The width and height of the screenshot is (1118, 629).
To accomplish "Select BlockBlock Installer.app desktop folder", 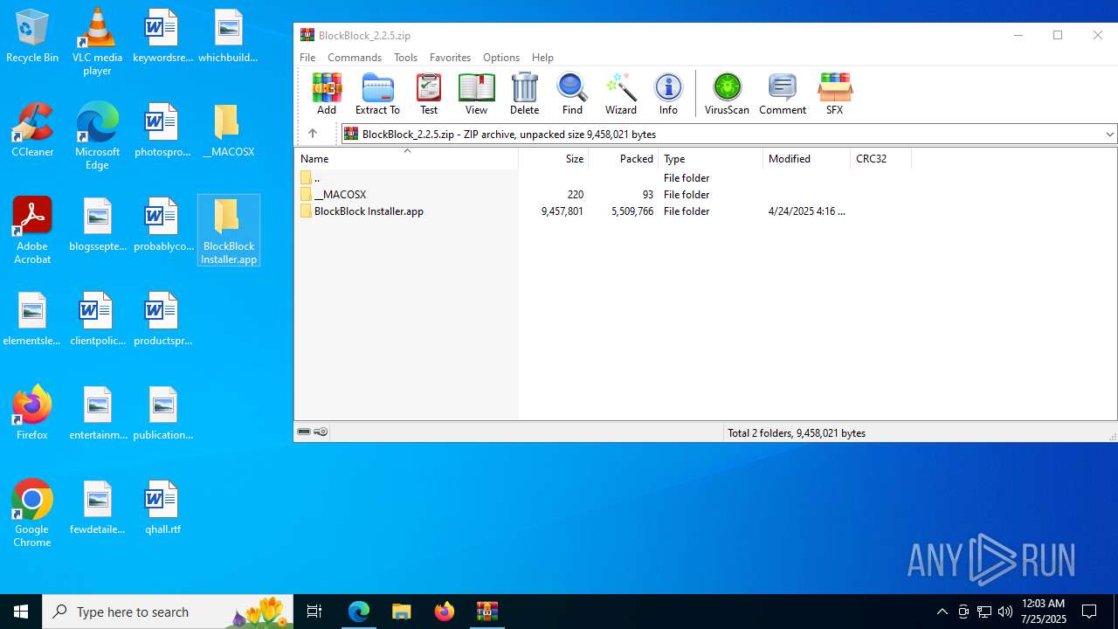I will [229, 231].
